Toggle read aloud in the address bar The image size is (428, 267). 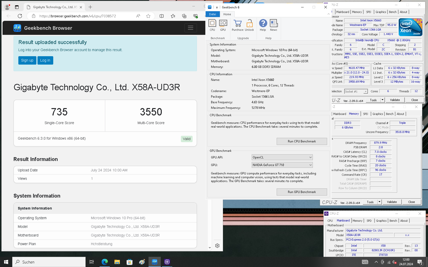click(138, 16)
